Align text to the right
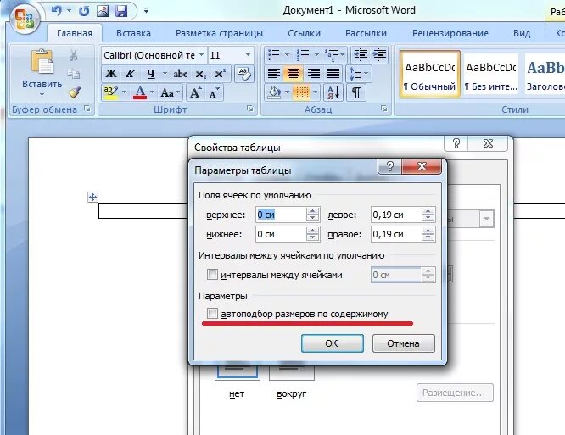Screen dimensions: 565x435 pyautogui.click(x=314, y=74)
